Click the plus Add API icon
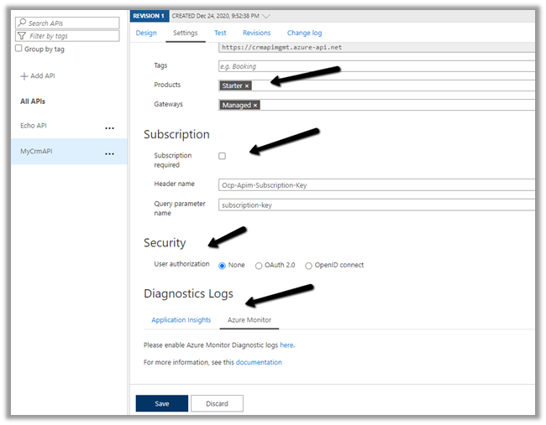This screenshot has height=425, width=546. (x=24, y=76)
